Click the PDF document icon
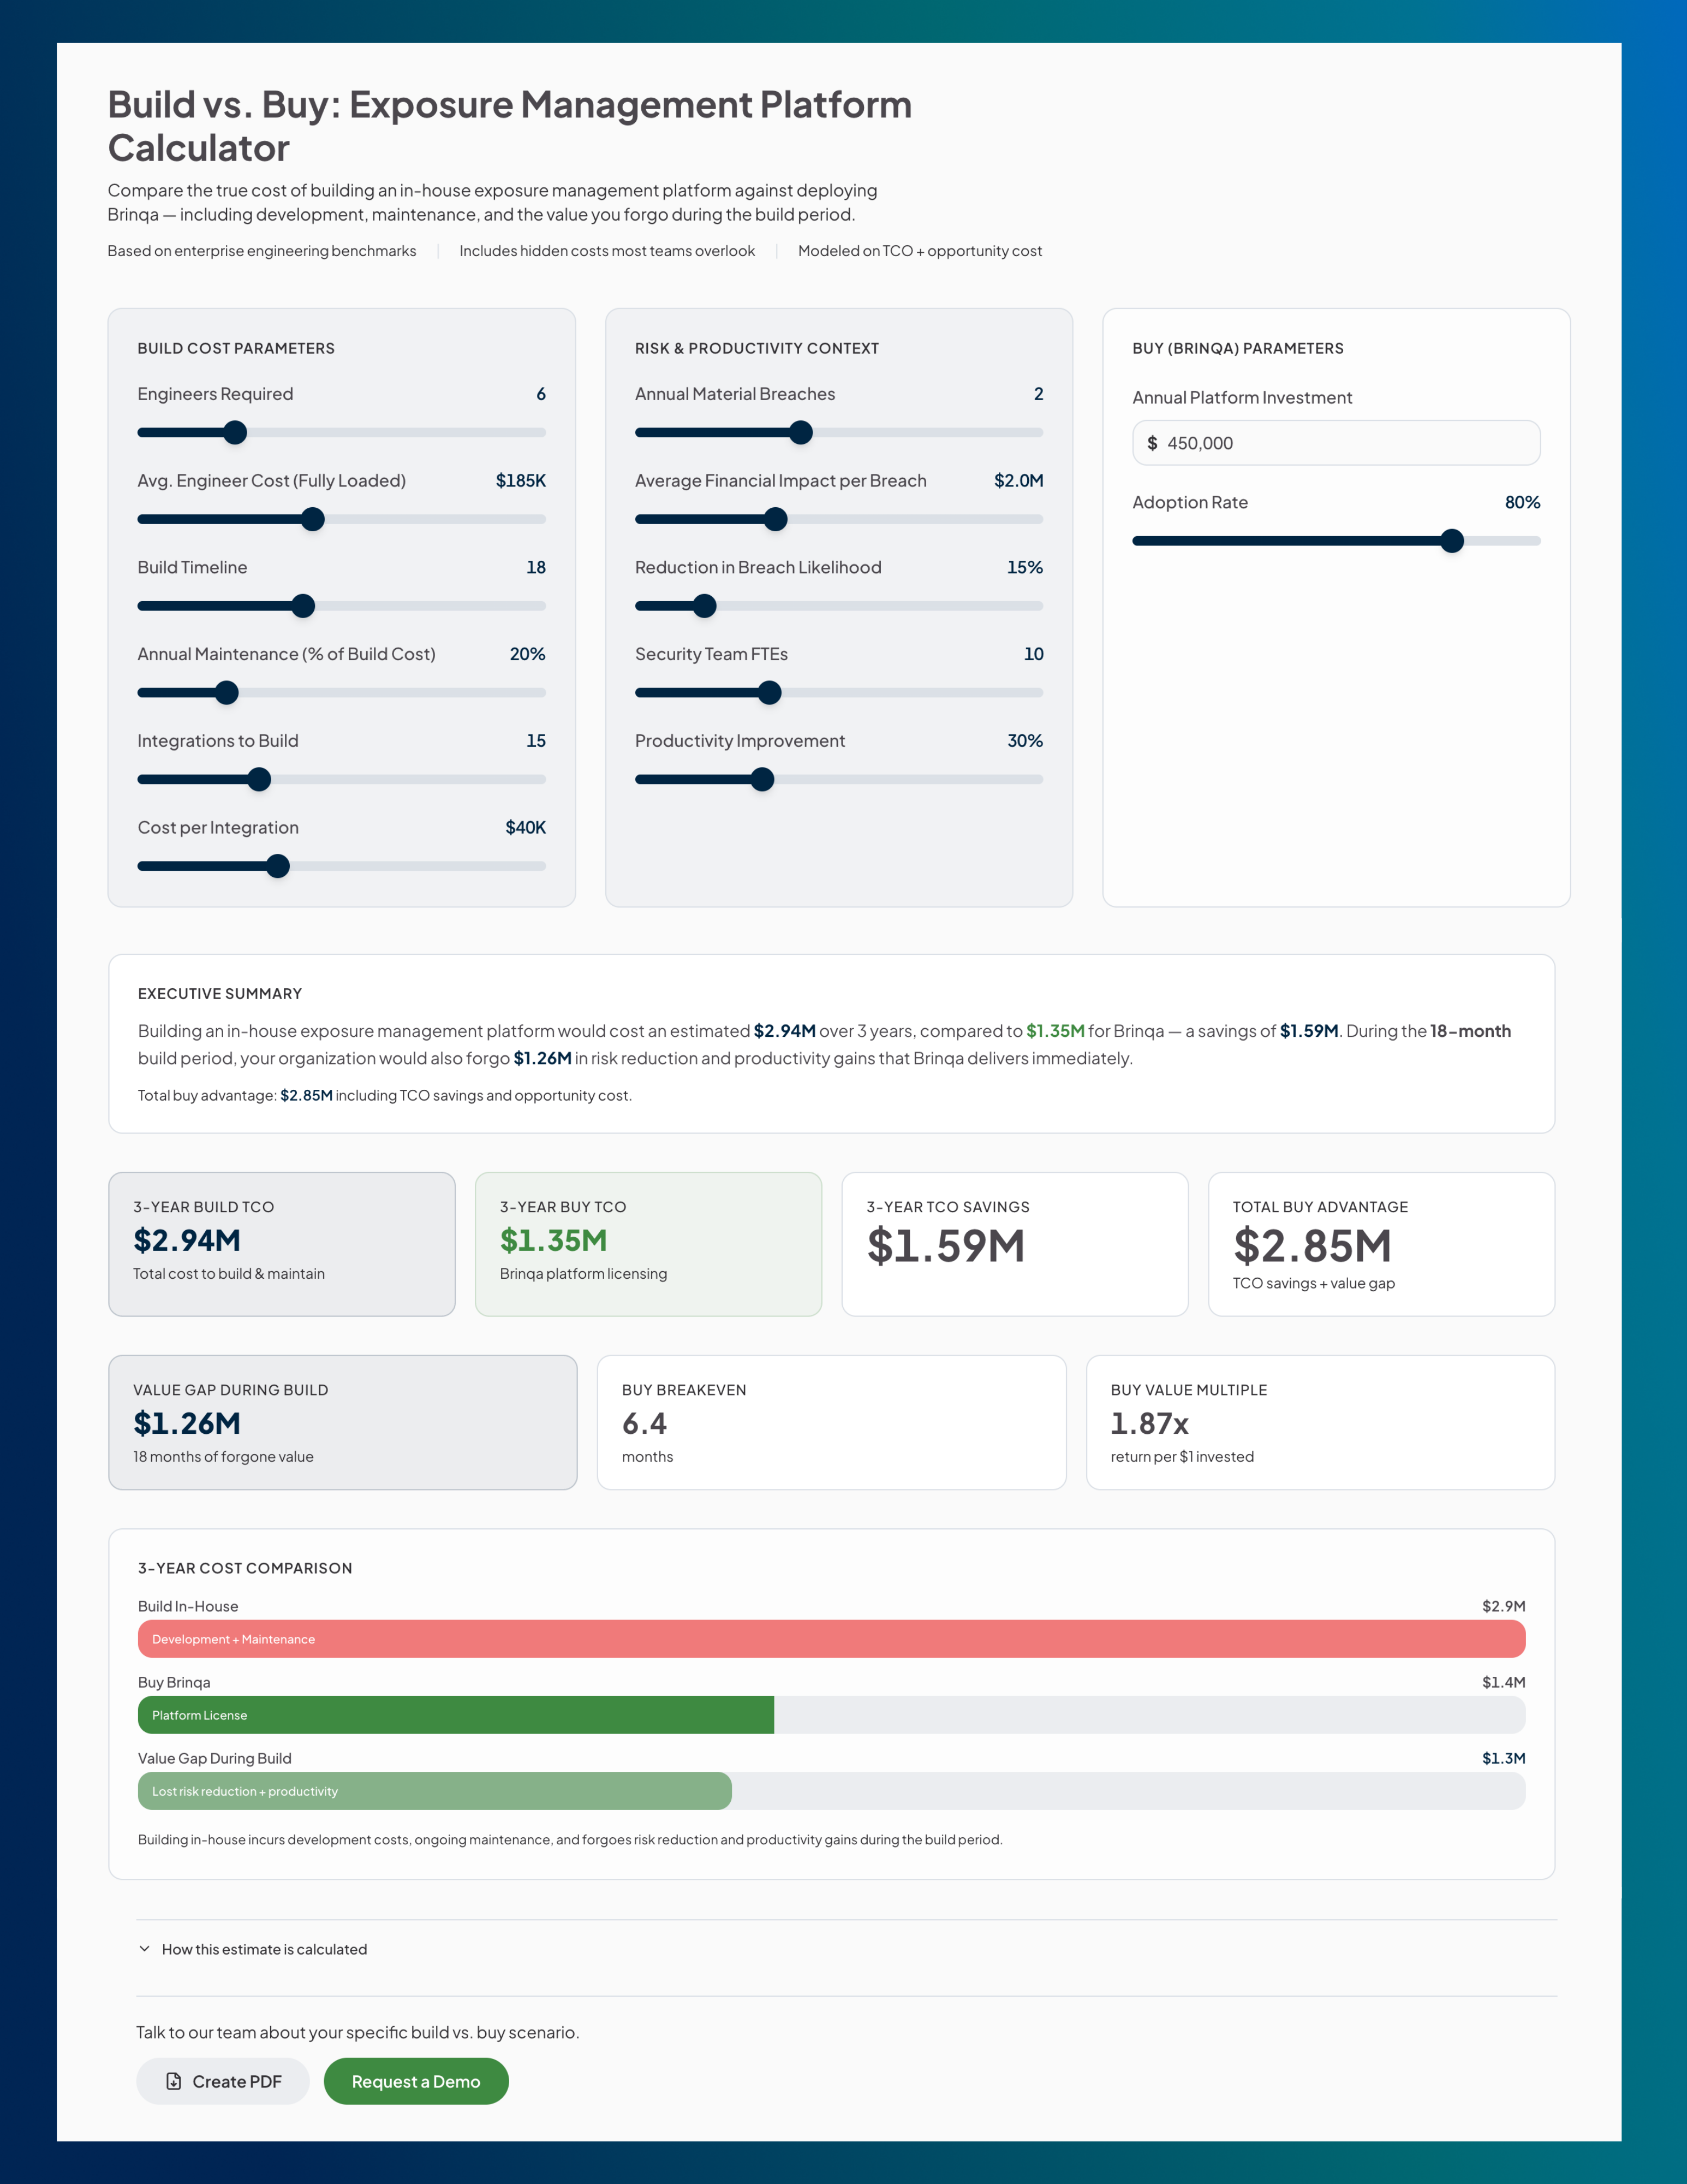The height and width of the screenshot is (2184, 1687). 174,2081
